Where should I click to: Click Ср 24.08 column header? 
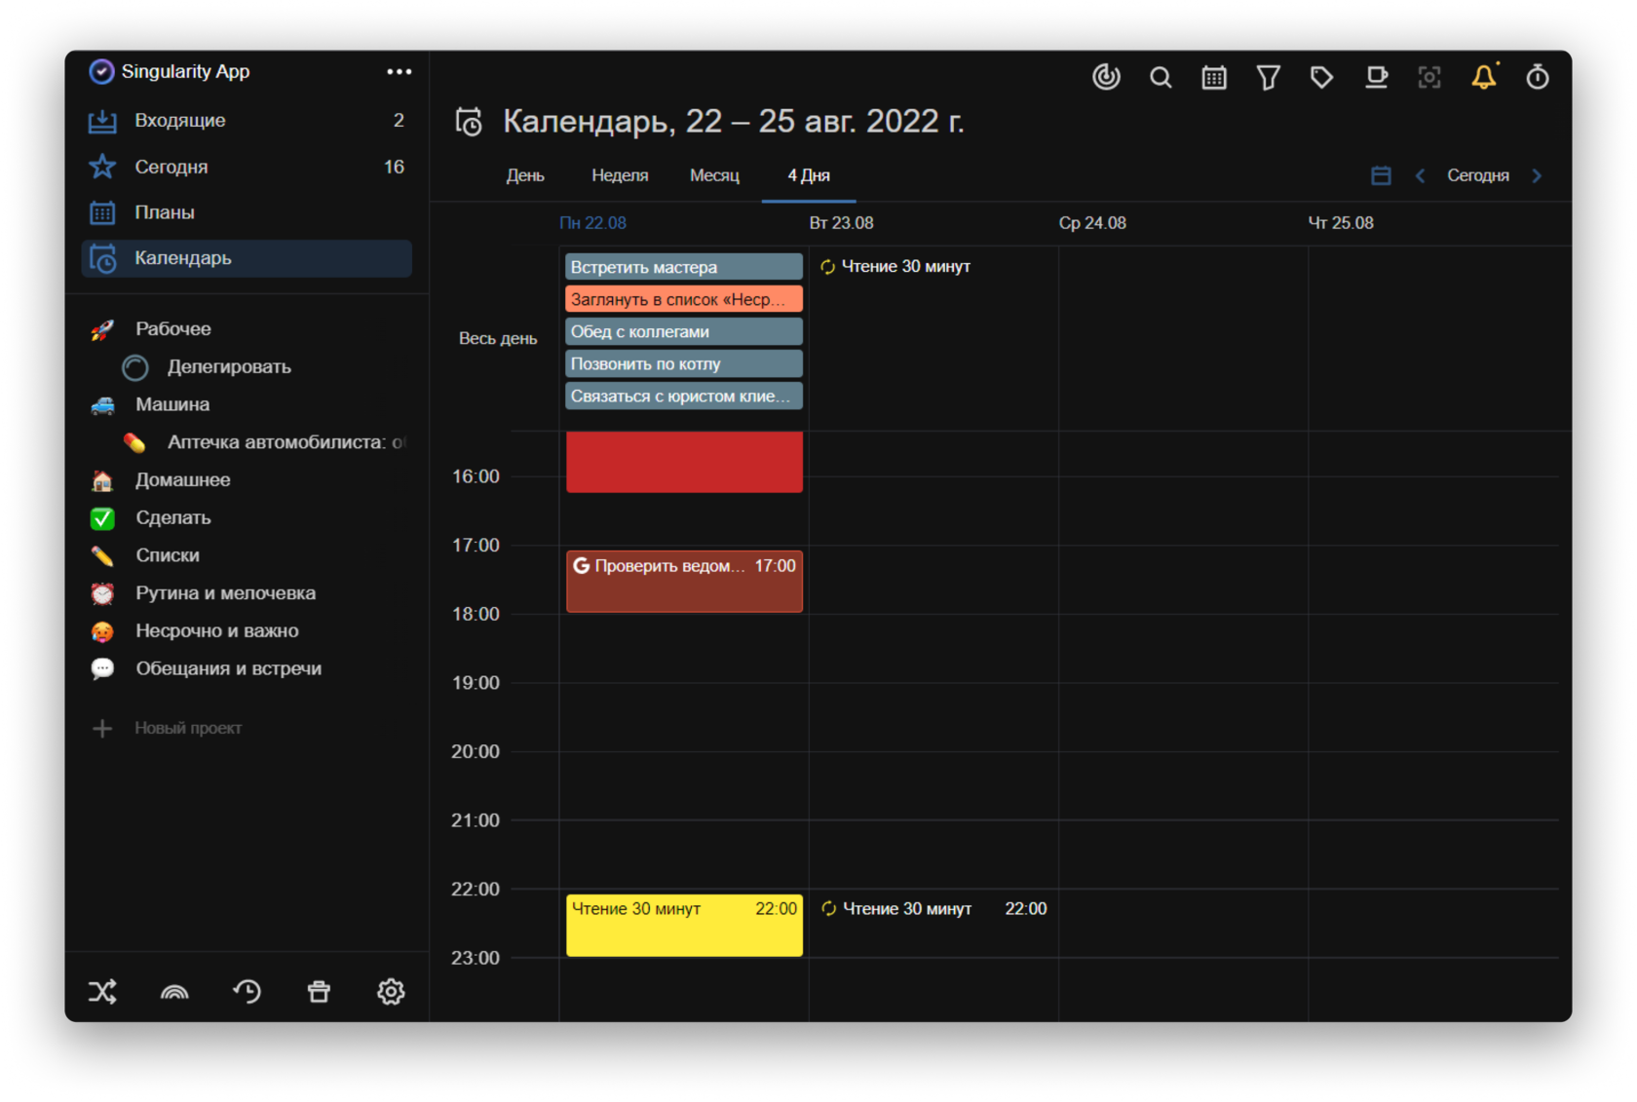click(x=1092, y=223)
